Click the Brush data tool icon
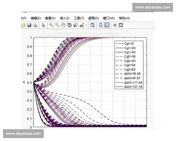176x141 pixels. click(82, 25)
